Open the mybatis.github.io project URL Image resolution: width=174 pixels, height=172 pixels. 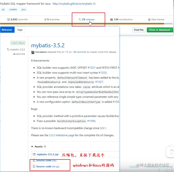[74, 4]
